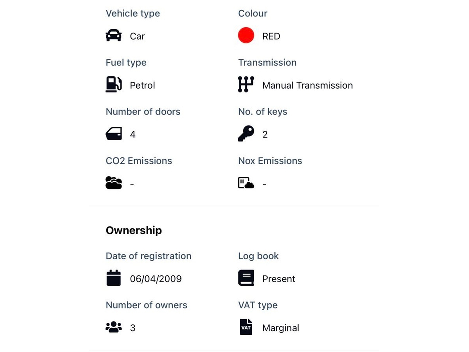Screen dimensions: 469x352
Task: Click the 06/04/2009 registration date text
Action: [x=156, y=279]
